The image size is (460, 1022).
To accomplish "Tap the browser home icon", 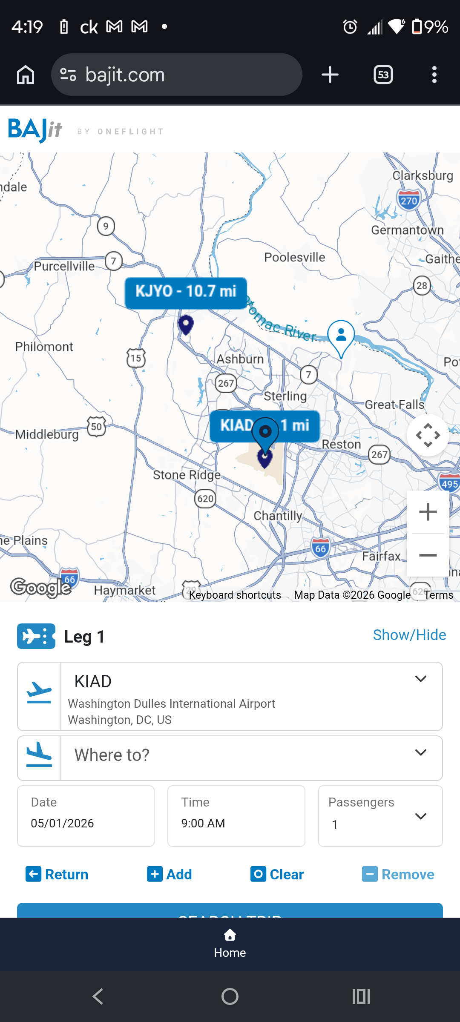I will pos(26,75).
